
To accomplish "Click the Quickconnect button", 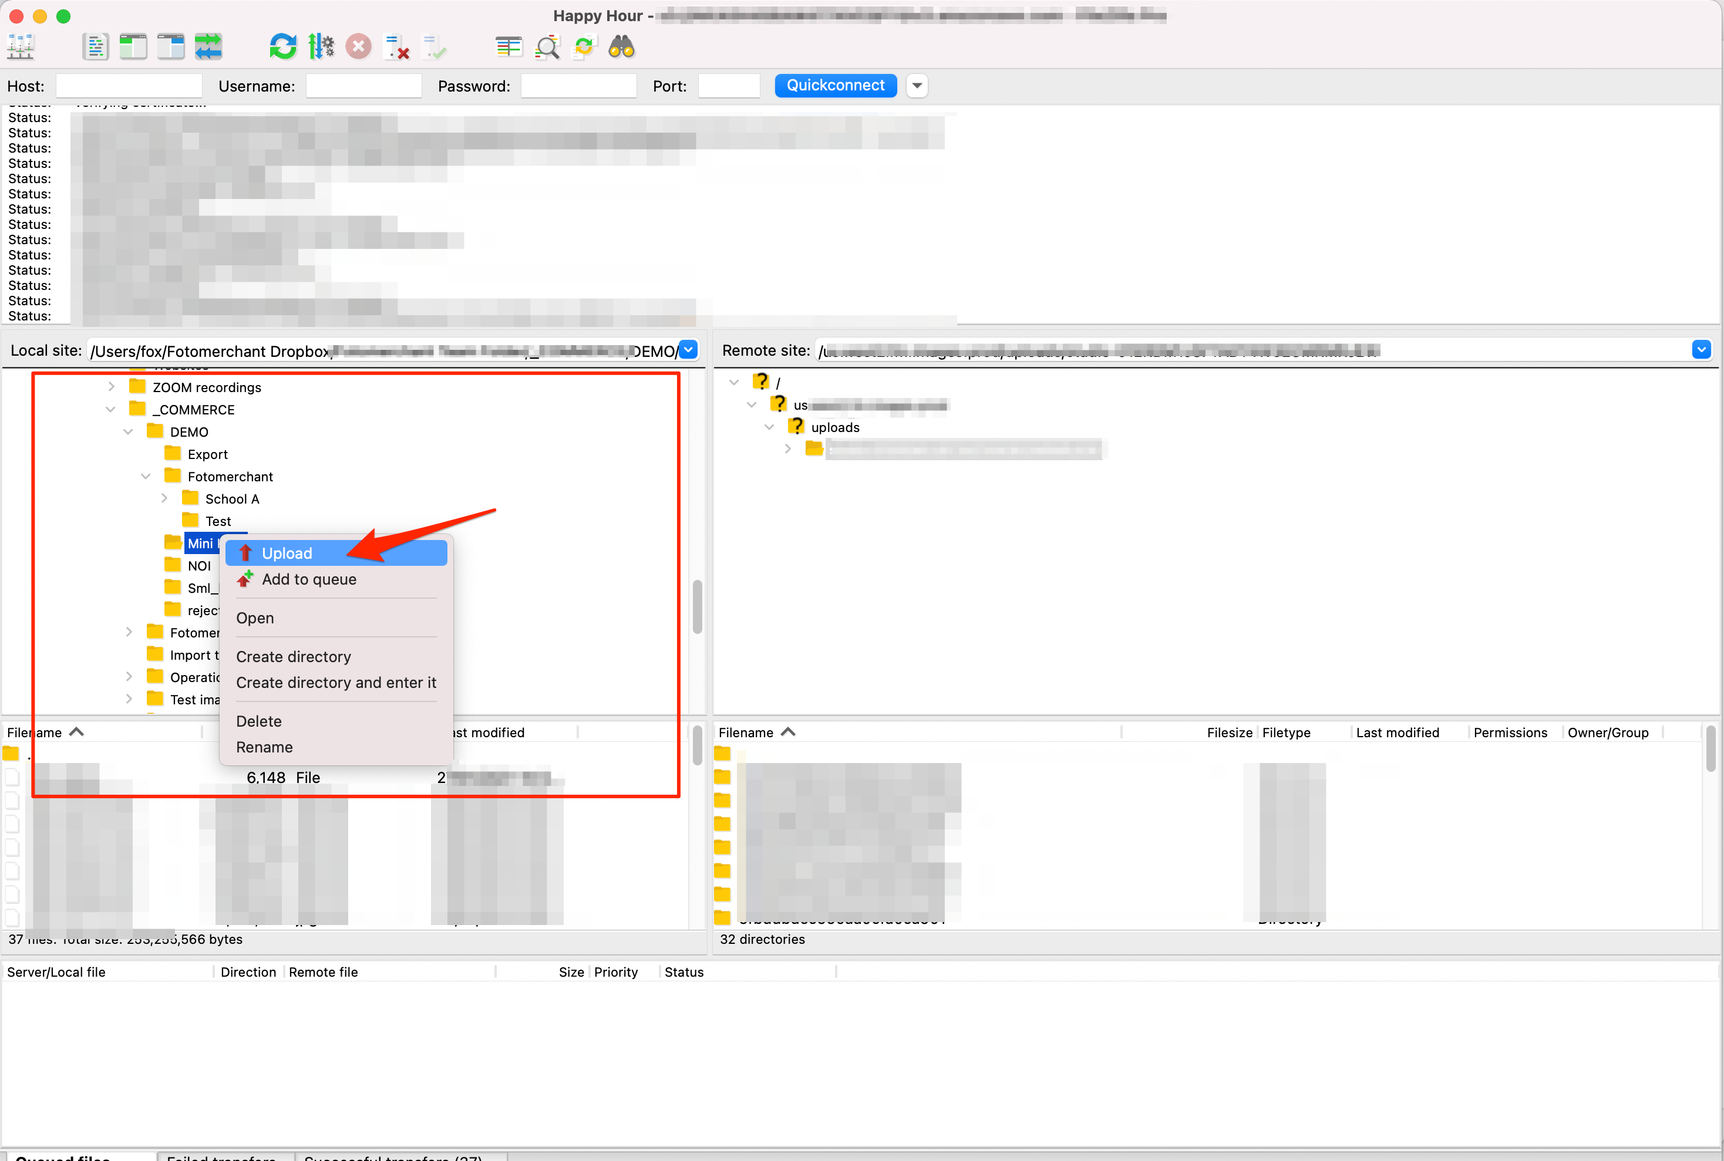I will pos(836,85).
